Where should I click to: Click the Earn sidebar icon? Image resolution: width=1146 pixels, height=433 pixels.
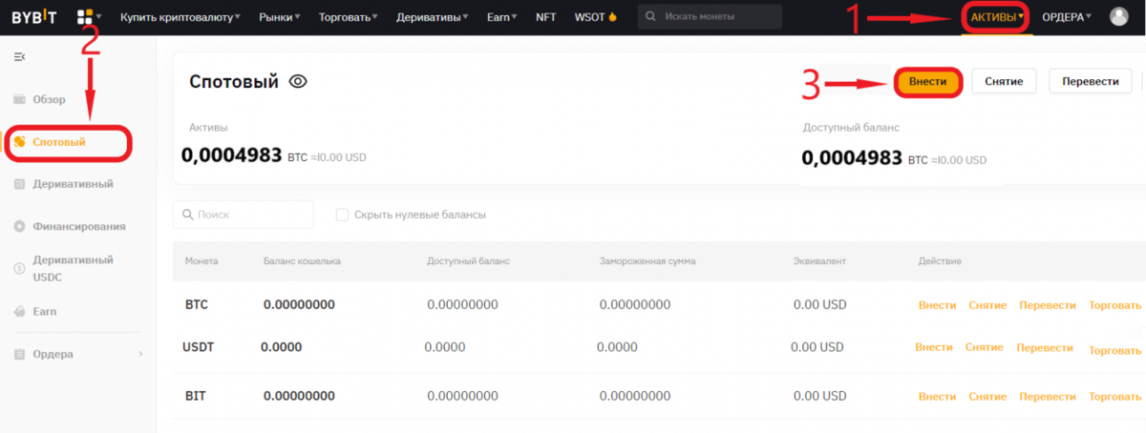[x=19, y=311]
